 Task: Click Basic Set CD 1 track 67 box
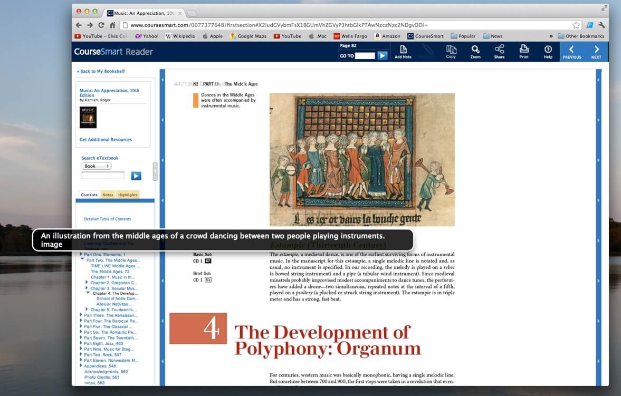click(x=208, y=261)
